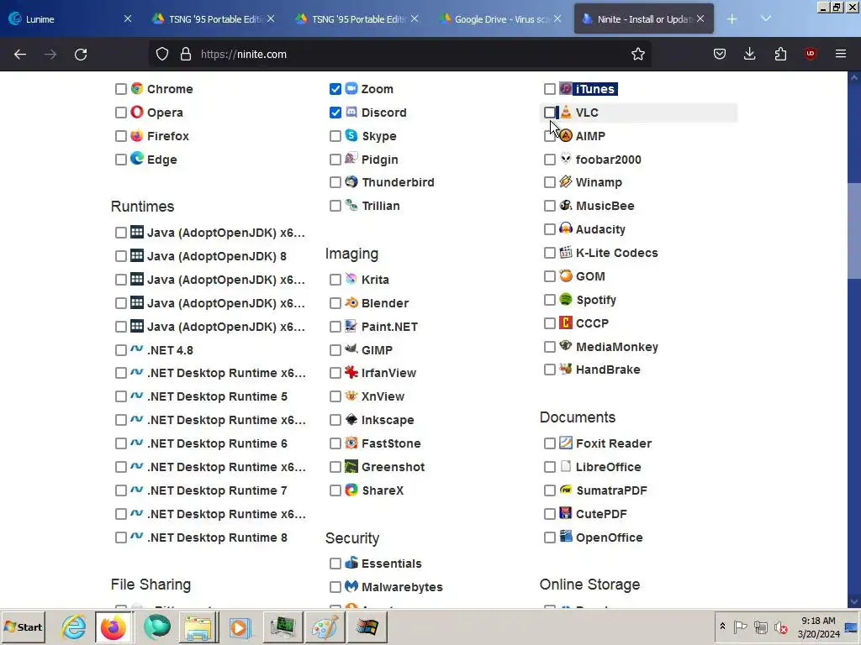Click the Audacity headphones icon
This screenshot has height=645, width=861.
point(566,228)
